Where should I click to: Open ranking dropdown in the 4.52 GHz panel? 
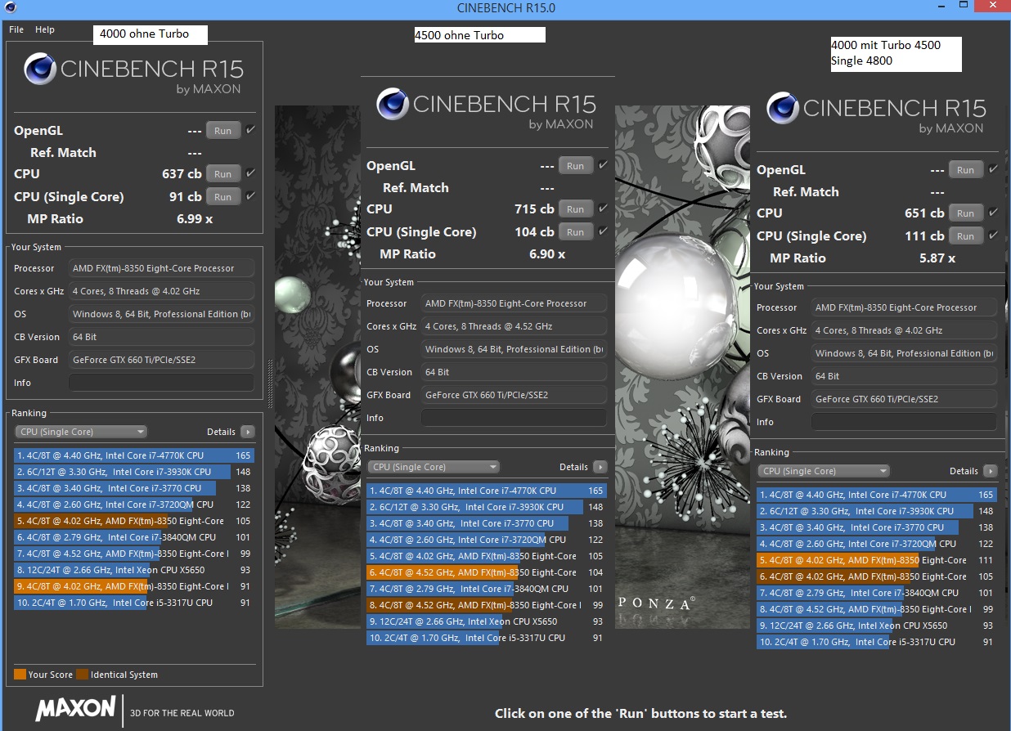434,467
